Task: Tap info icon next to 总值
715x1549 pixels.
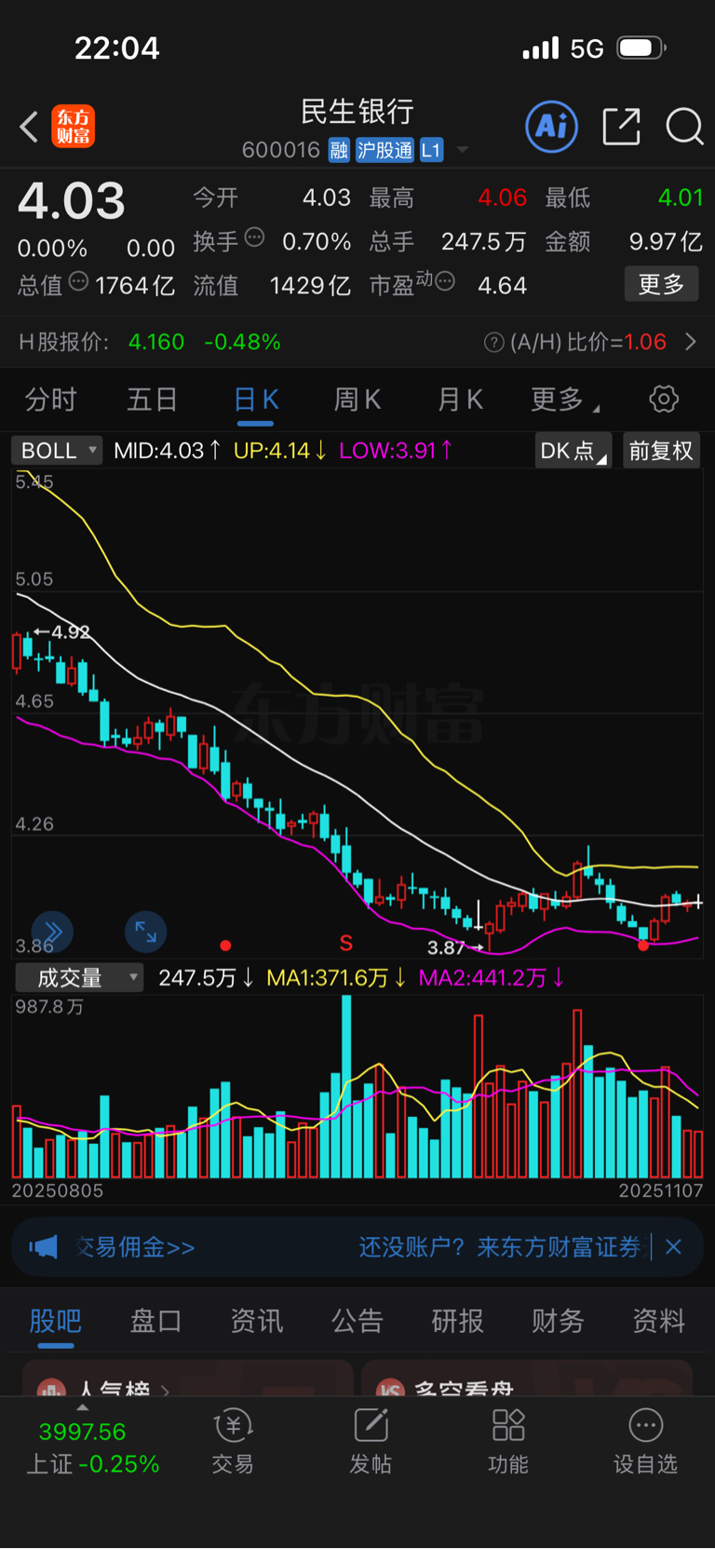Action: 79,281
